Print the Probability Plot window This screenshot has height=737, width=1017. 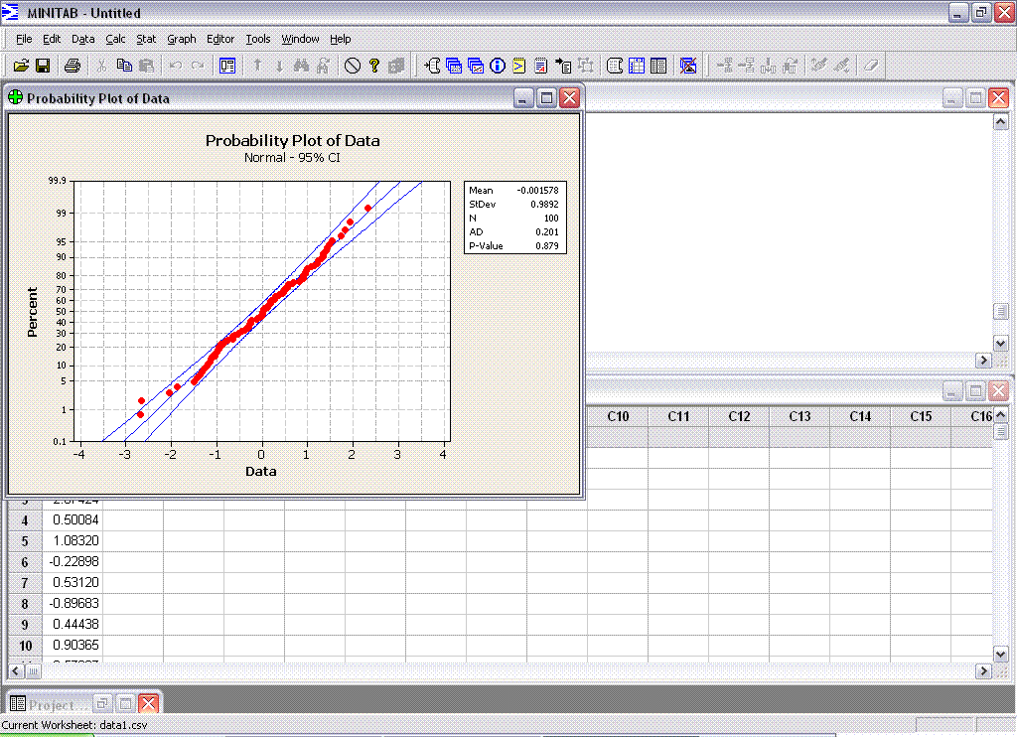[x=71, y=66]
